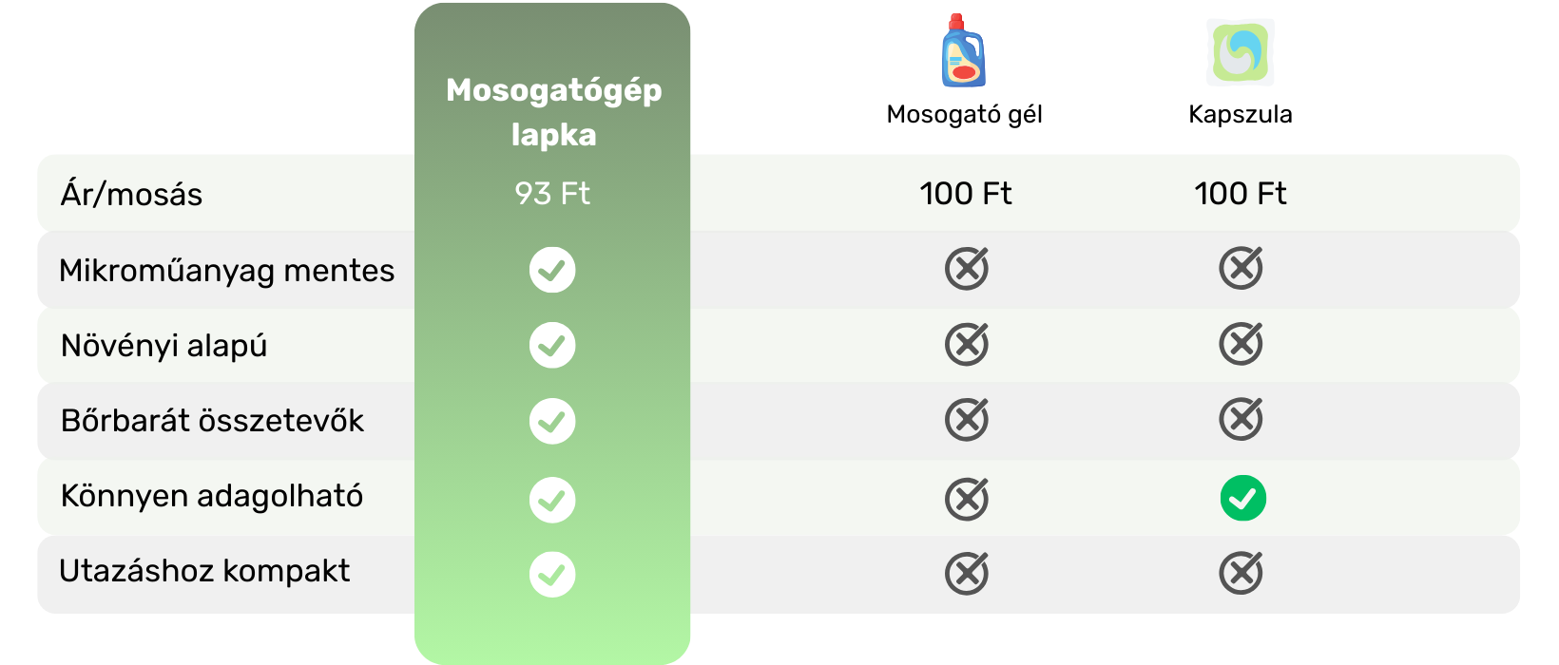Click Mosogató gél X icon for Könnyen adagolható
The width and height of the screenshot is (1559, 665).
[x=967, y=500]
